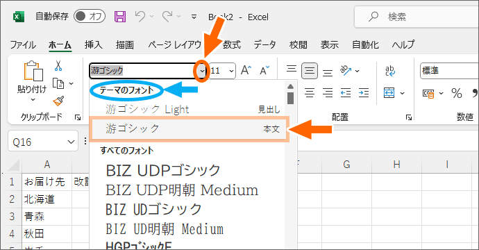
Task: Open the Name Box dropdown arrow
Action: coord(71,142)
